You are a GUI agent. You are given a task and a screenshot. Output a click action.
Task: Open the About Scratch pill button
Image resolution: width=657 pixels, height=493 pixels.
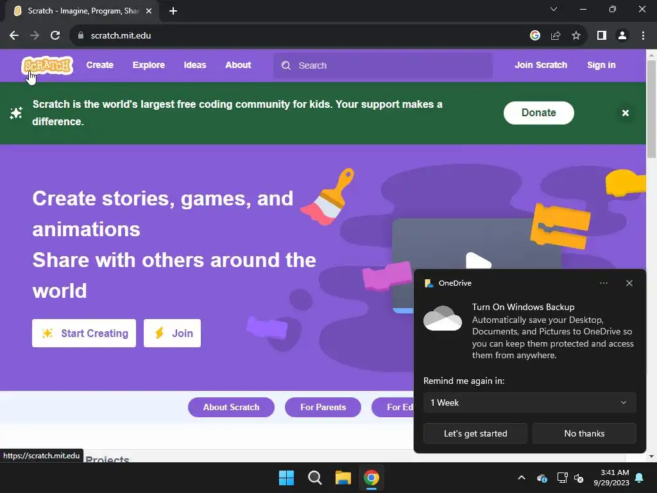[x=231, y=407]
